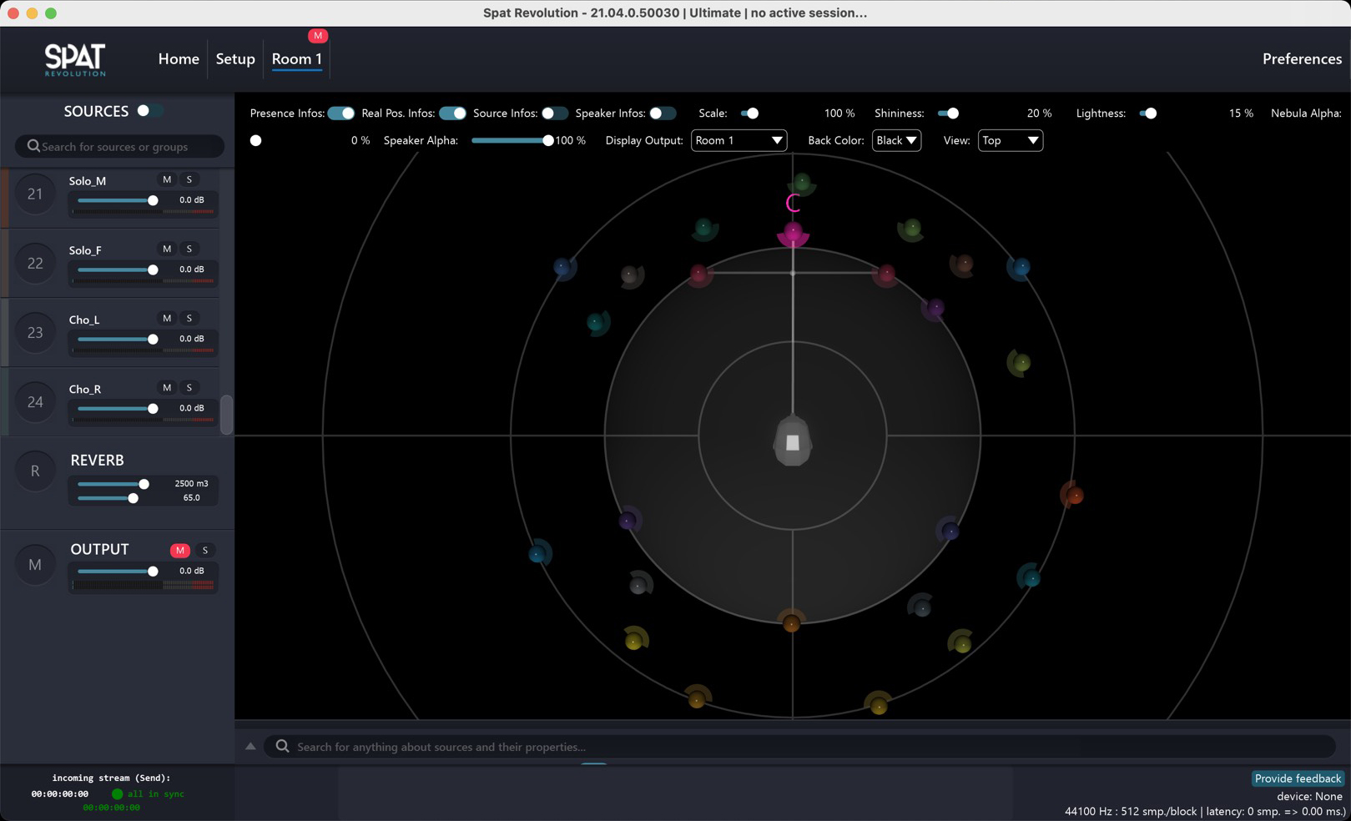The height and width of the screenshot is (821, 1351).
Task: Mute the Solo_M source
Action: (167, 179)
